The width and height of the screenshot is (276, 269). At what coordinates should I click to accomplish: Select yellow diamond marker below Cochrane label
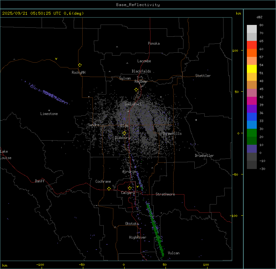[109, 188]
